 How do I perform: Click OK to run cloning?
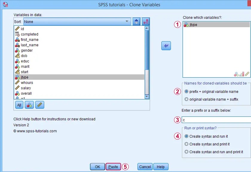(97, 167)
